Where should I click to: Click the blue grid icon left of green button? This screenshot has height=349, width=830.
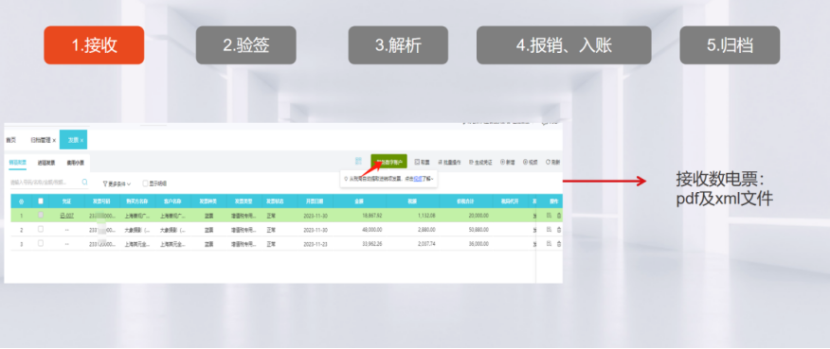[358, 161]
